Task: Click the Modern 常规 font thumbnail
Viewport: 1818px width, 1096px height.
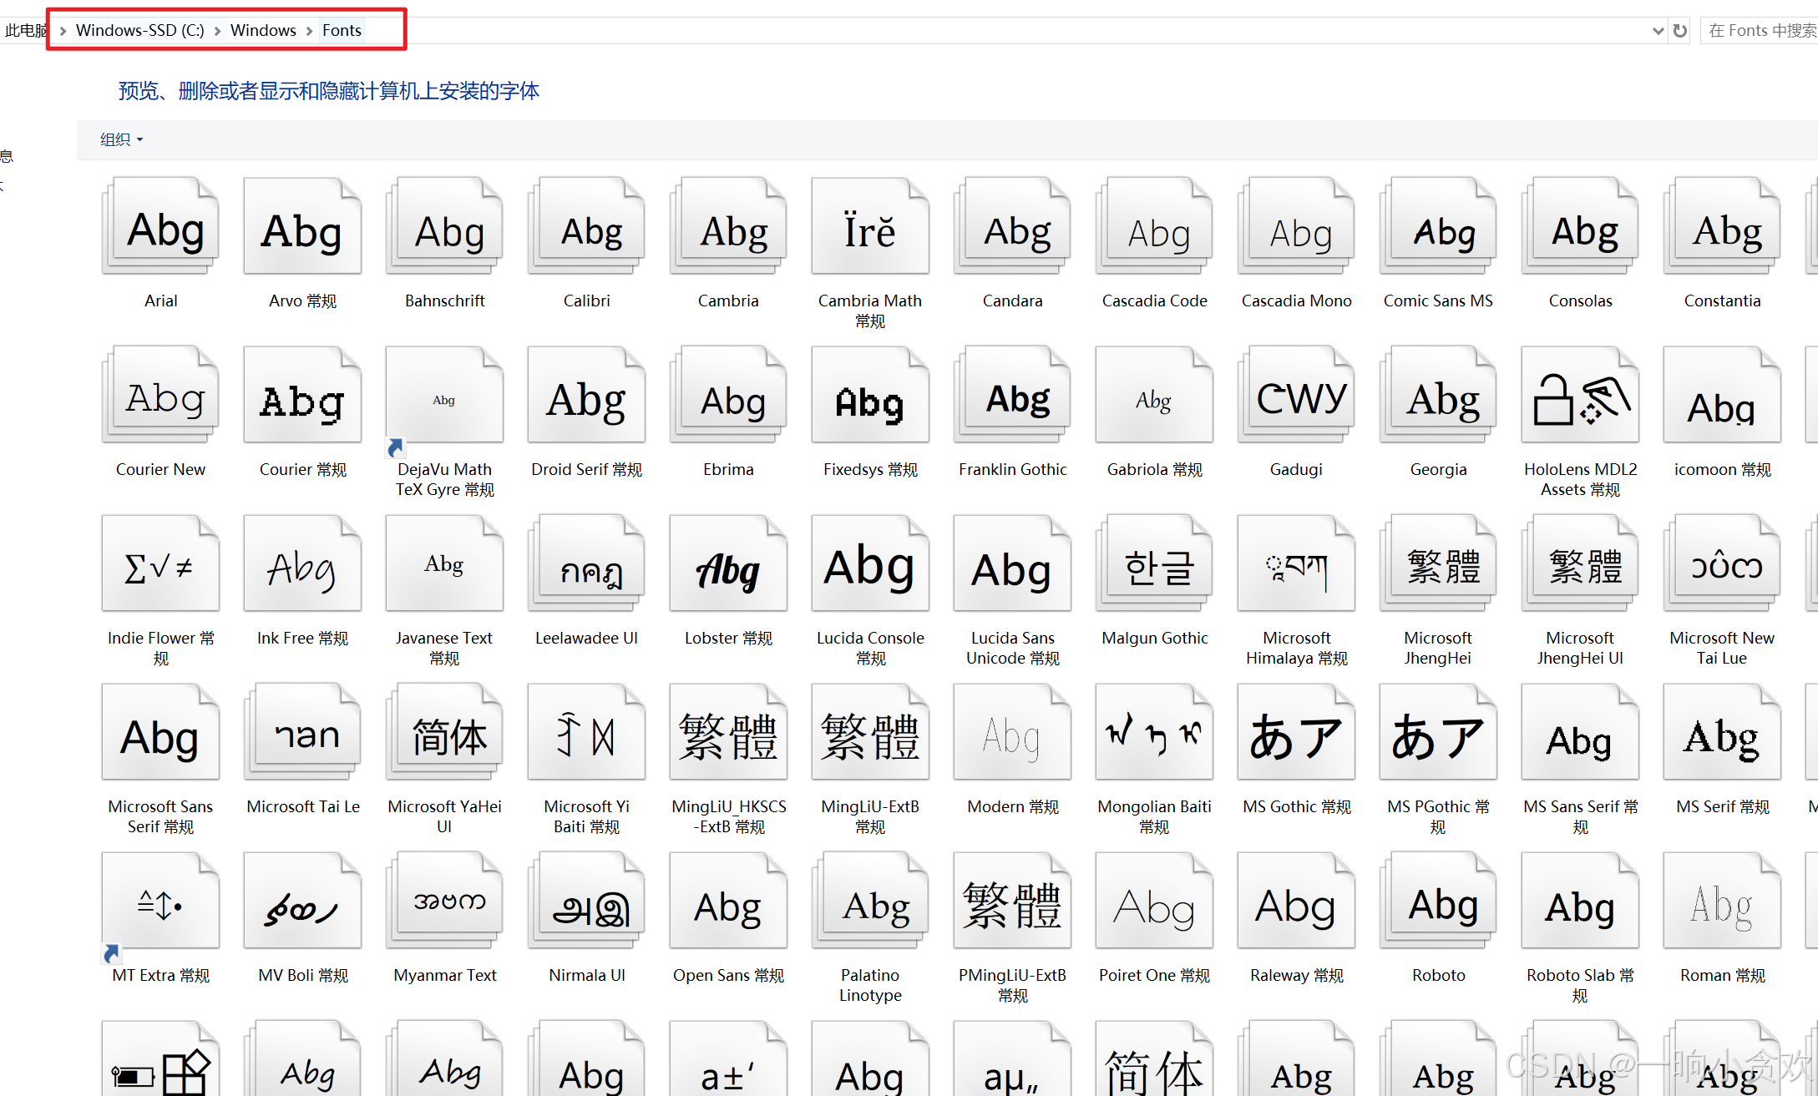Action: click(1012, 731)
